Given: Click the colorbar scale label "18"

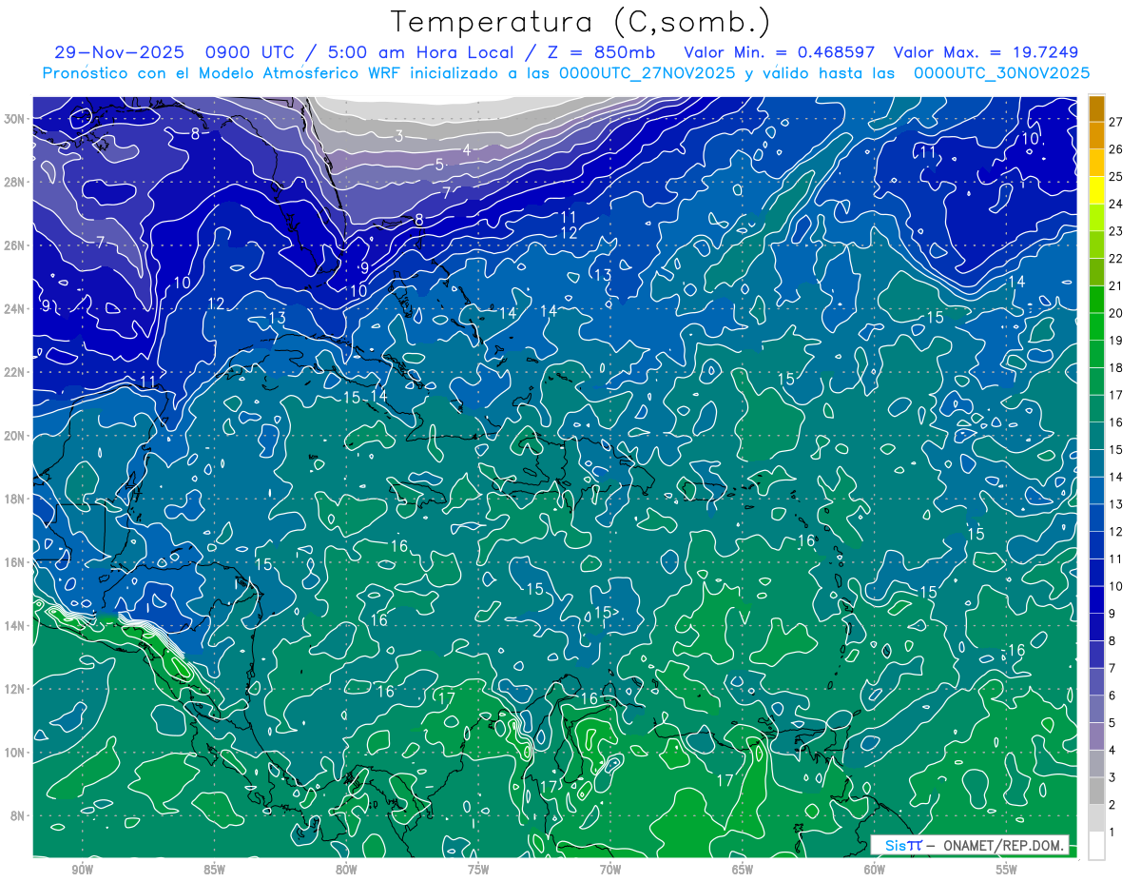Looking at the screenshot, I should point(1115,367).
